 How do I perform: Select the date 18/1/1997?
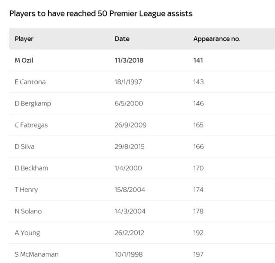click(128, 82)
